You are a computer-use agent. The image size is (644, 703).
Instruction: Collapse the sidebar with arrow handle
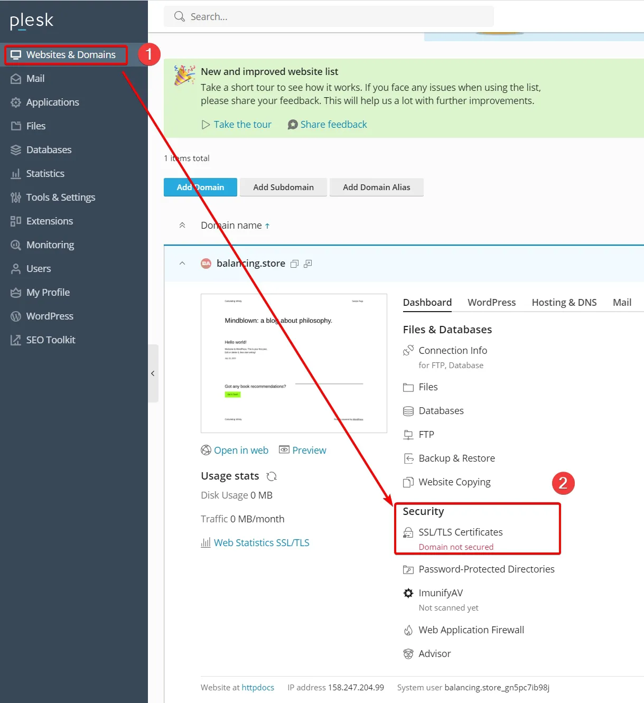pyautogui.click(x=153, y=373)
